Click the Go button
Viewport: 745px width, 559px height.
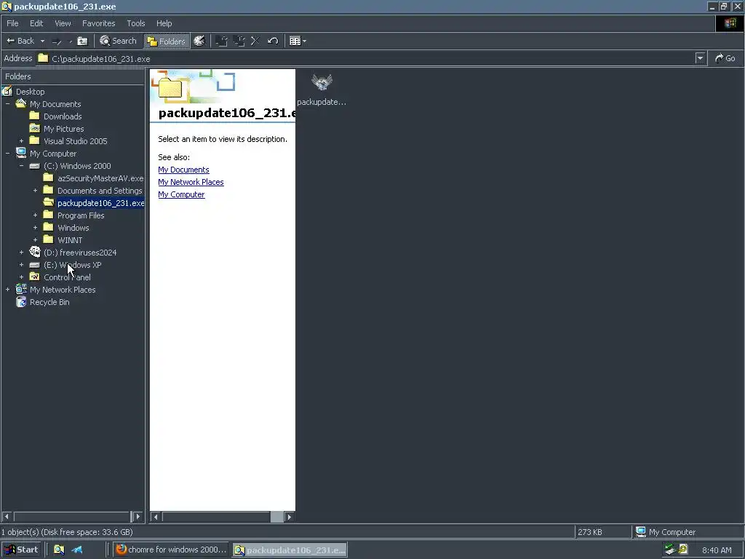tap(725, 58)
